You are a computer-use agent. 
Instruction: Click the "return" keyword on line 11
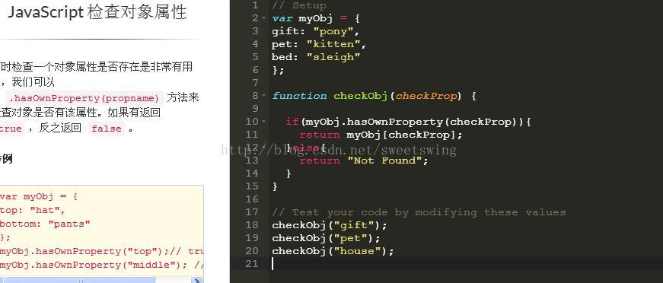point(319,135)
